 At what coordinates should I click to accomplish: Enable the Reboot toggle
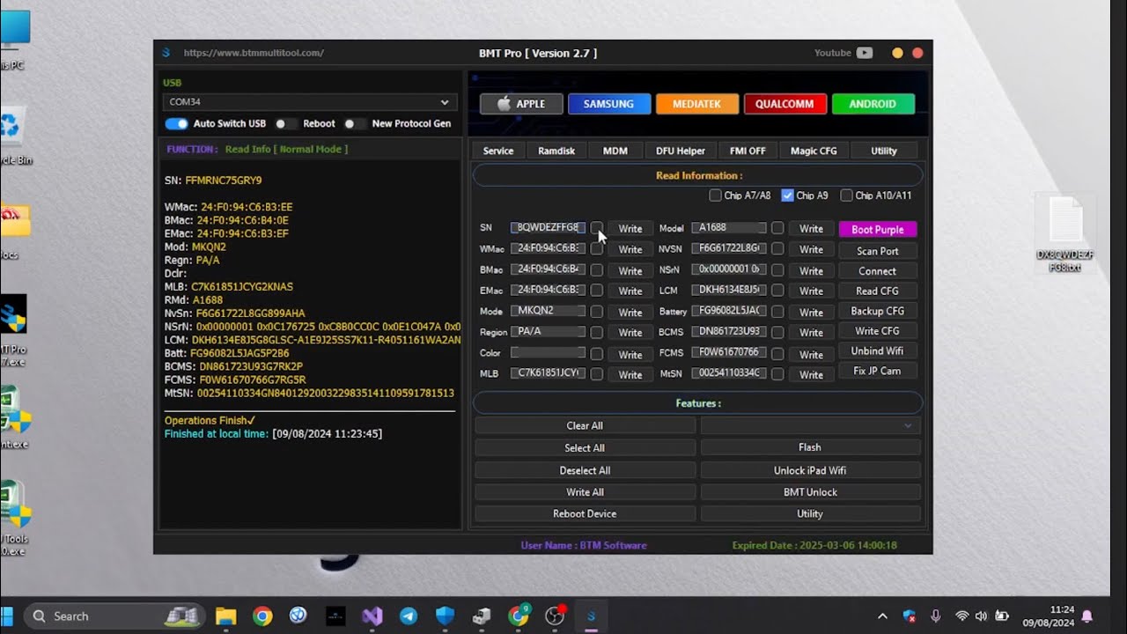click(284, 124)
